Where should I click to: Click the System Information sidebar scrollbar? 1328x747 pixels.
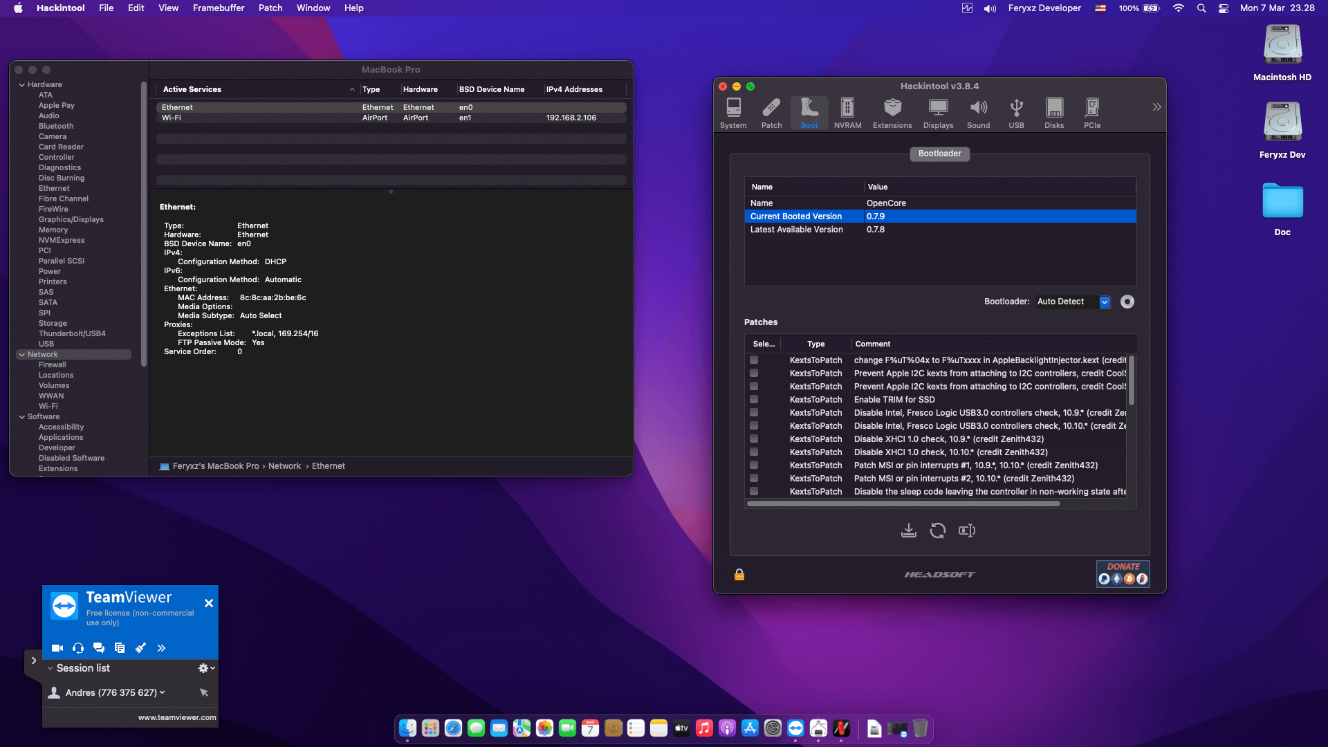(x=144, y=224)
